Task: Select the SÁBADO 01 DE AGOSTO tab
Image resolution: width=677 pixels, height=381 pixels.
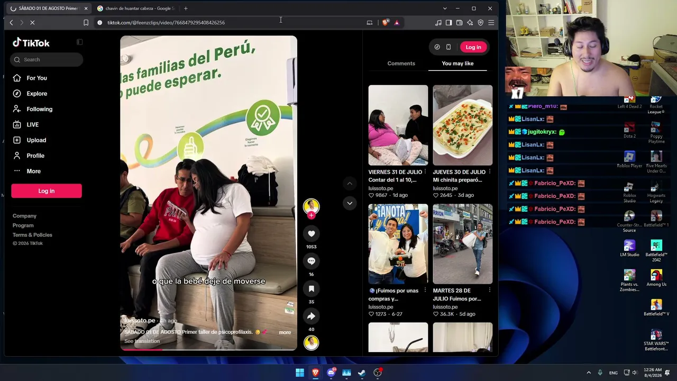Action: coord(48,8)
